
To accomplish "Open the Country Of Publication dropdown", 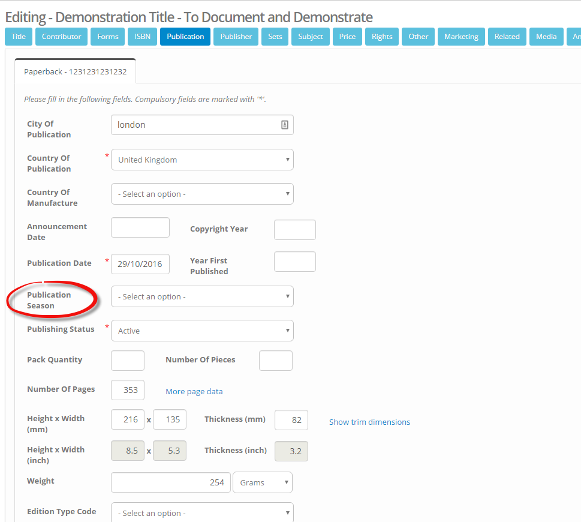I will pos(202,160).
